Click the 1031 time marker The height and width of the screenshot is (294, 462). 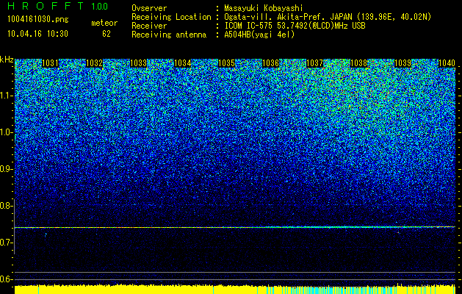[50, 63]
